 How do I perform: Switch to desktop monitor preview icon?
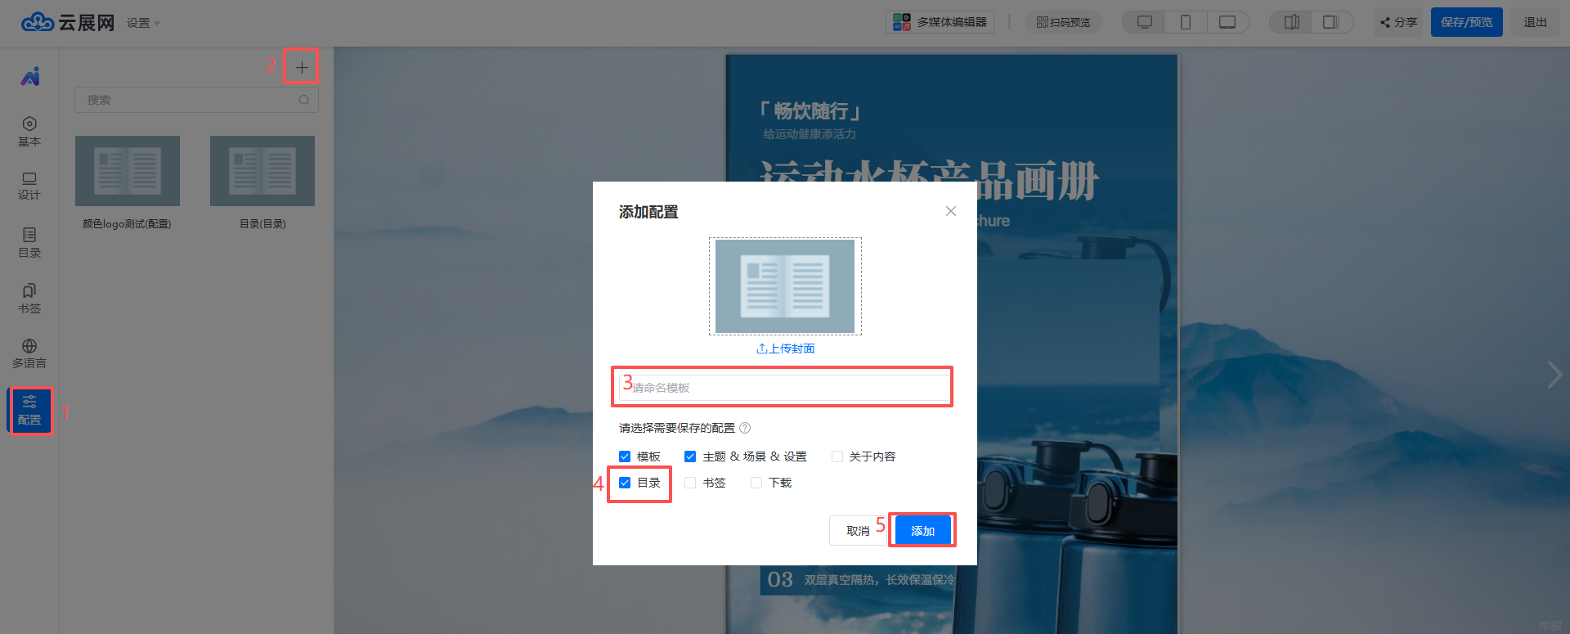click(1145, 22)
